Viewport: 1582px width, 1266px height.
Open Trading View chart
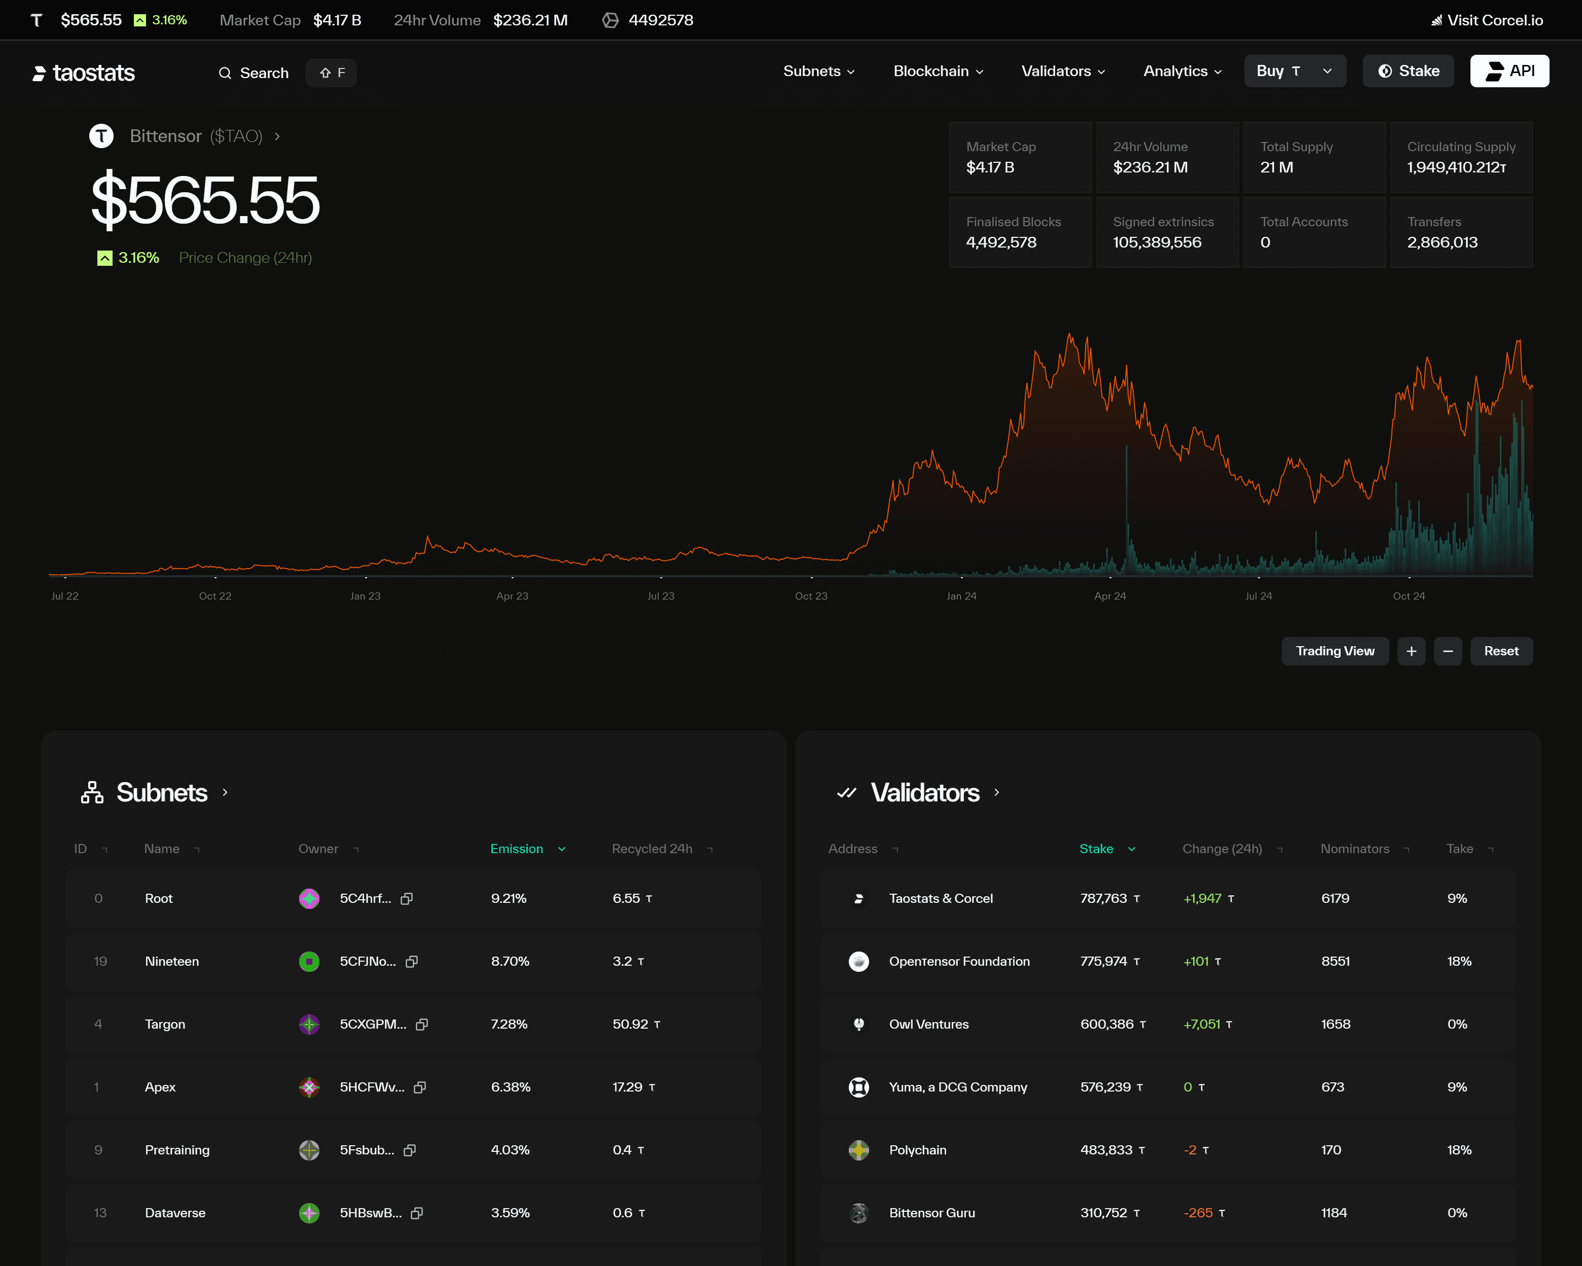pyautogui.click(x=1335, y=651)
